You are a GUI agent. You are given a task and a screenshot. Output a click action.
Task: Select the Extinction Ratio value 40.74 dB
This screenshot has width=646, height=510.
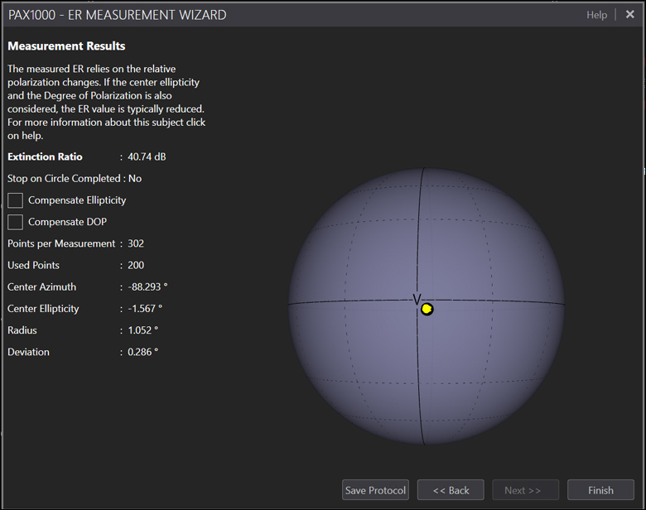(147, 156)
